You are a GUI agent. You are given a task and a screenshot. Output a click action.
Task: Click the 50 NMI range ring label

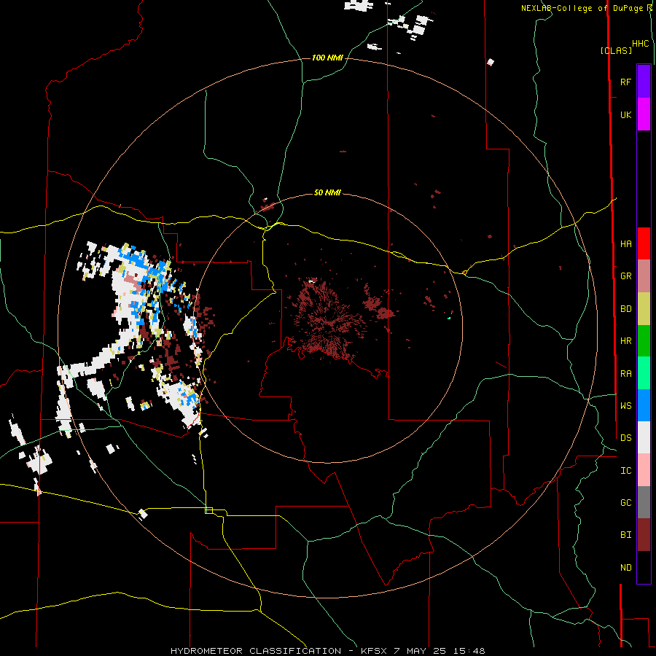pyautogui.click(x=327, y=193)
